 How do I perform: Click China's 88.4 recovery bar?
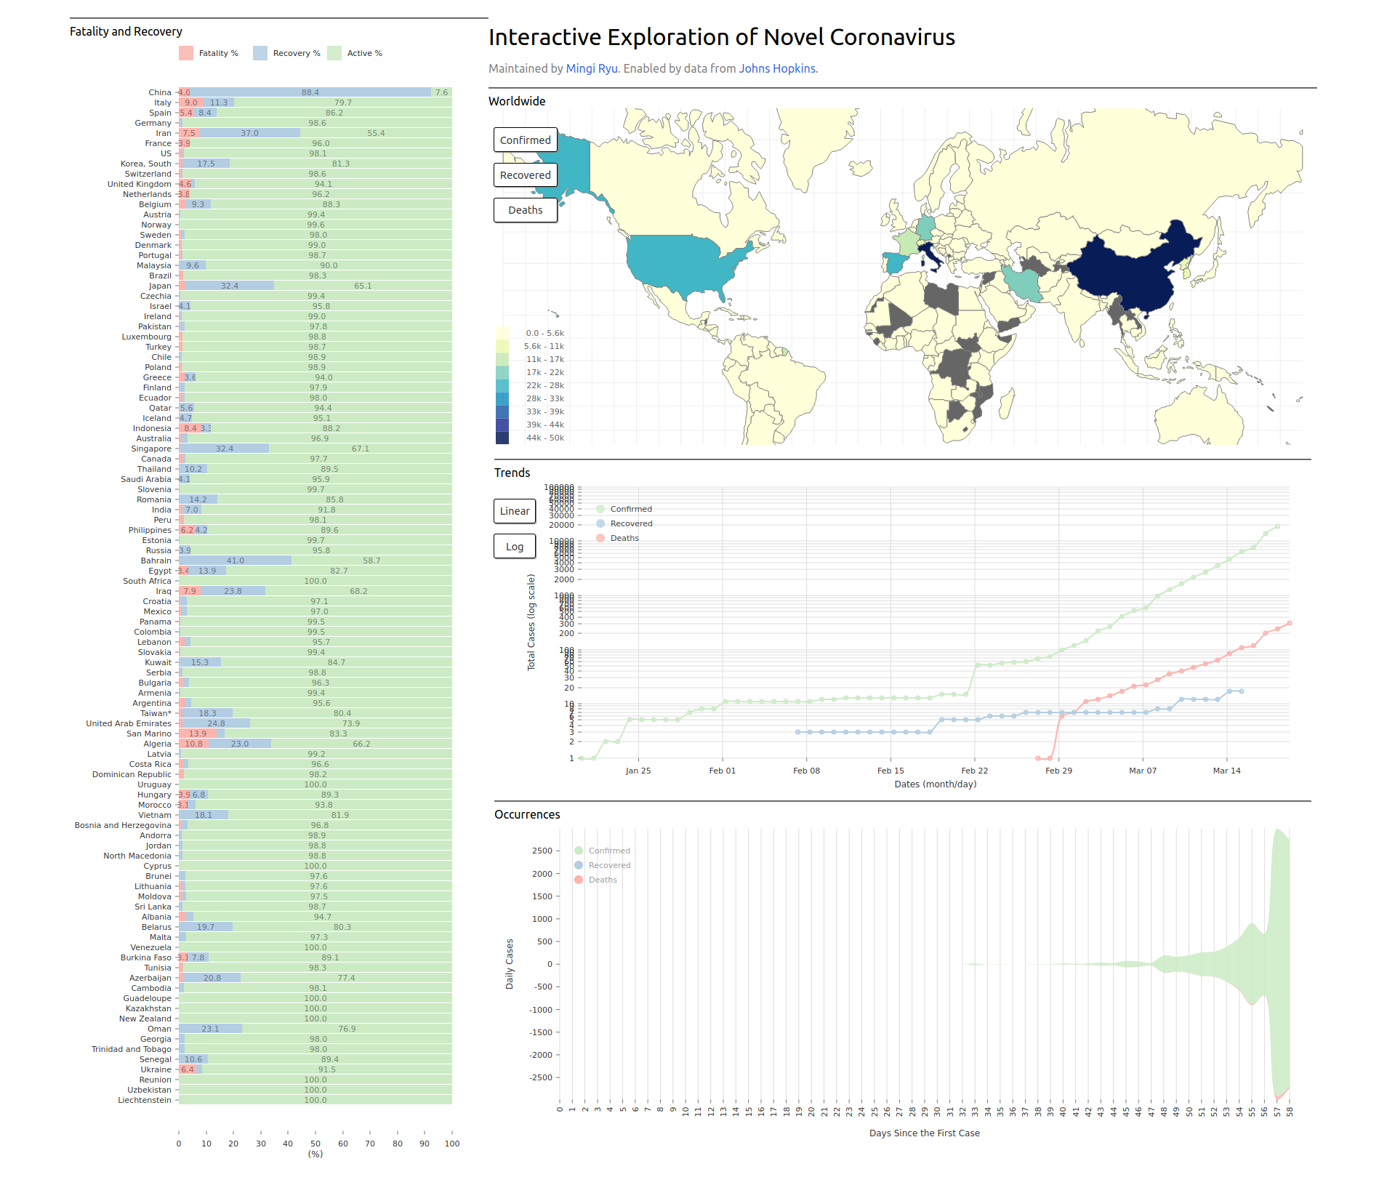(310, 92)
